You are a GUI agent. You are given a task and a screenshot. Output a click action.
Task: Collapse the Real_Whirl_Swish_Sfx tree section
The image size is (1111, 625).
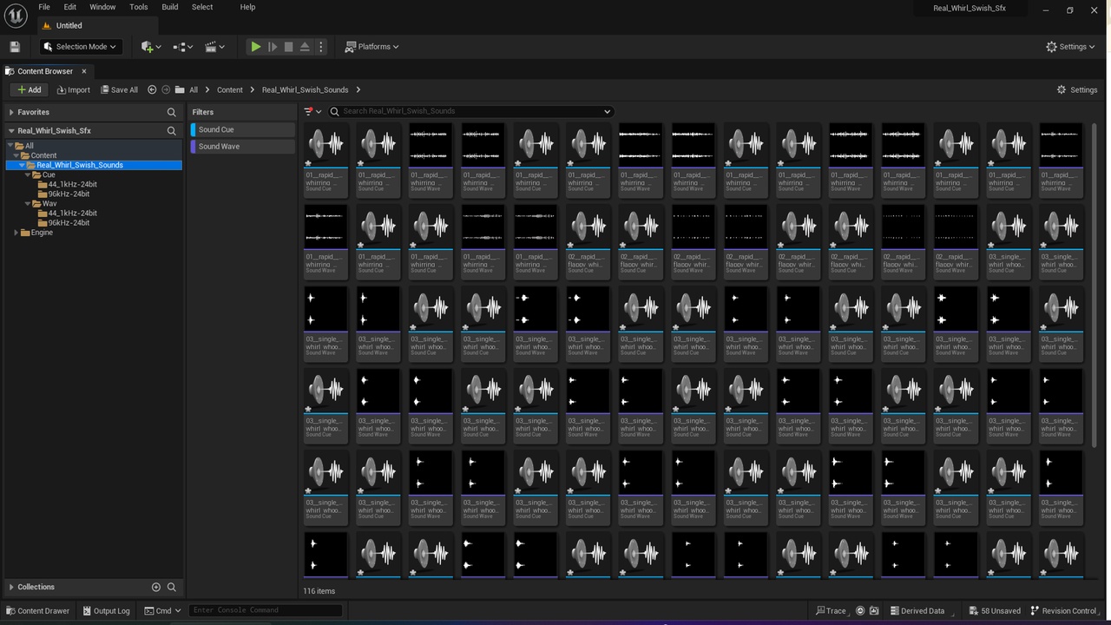[11, 130]
